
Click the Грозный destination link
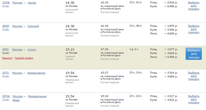(33, 26)
